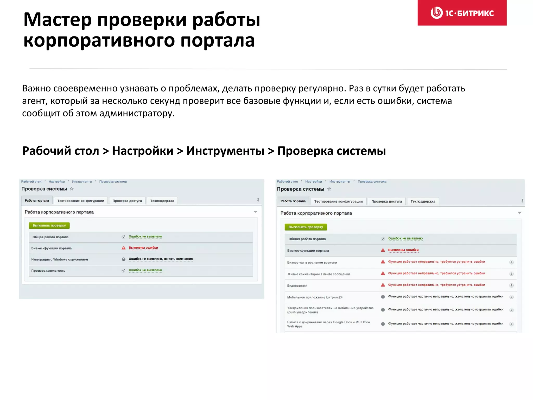The height and width of the screenshot is (400, 533).
Task: Click Инструменты breadcrumb in left panel
Action: (x=82, y=182)
